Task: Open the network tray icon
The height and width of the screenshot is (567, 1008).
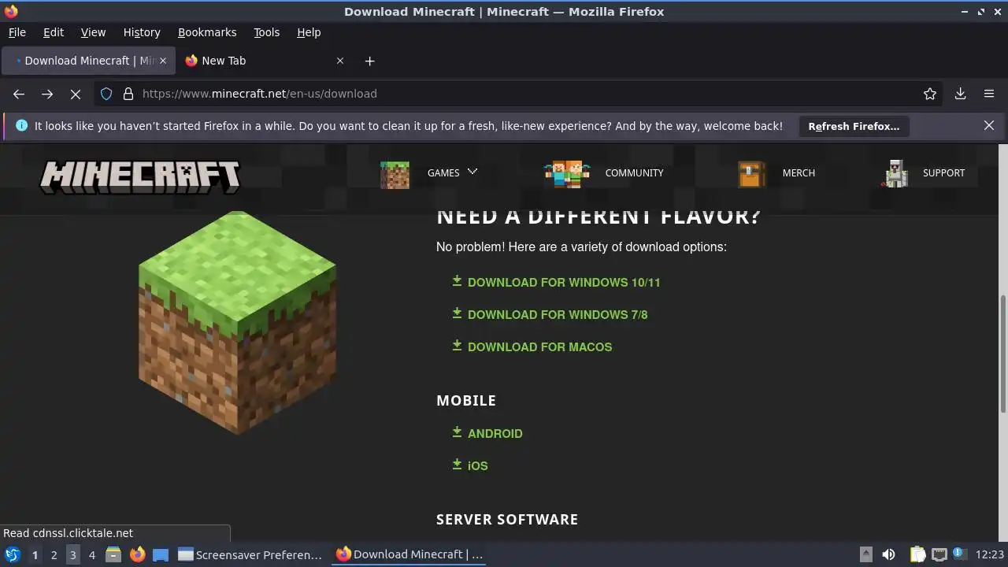Action: [939, 555]
